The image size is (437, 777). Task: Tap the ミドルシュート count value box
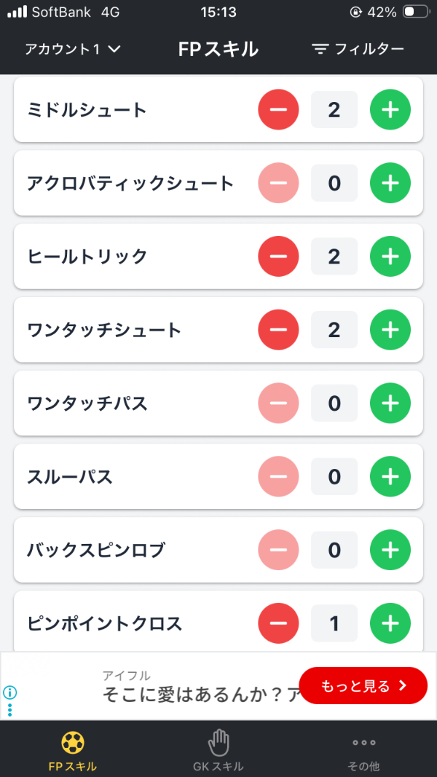pyautogui.click(x=334, y=110)
